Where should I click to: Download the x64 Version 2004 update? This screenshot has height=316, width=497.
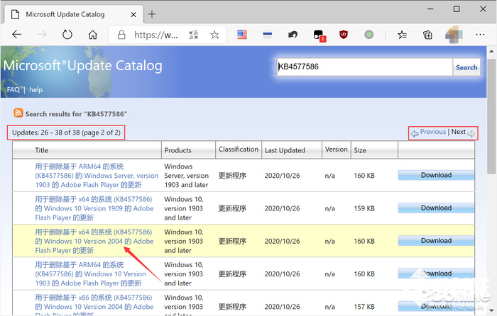[x=436, y=241]
